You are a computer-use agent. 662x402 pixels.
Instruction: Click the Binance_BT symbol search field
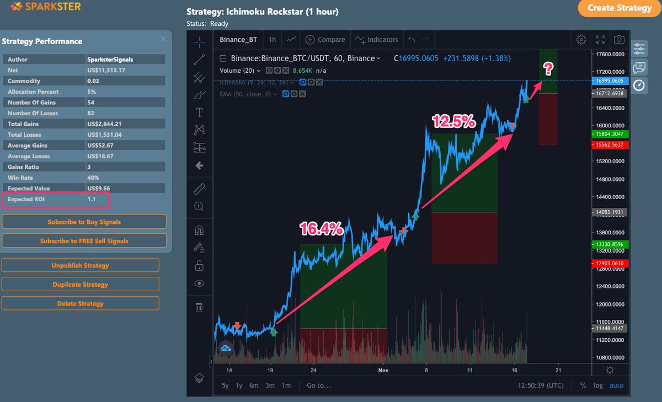[238, 40]
